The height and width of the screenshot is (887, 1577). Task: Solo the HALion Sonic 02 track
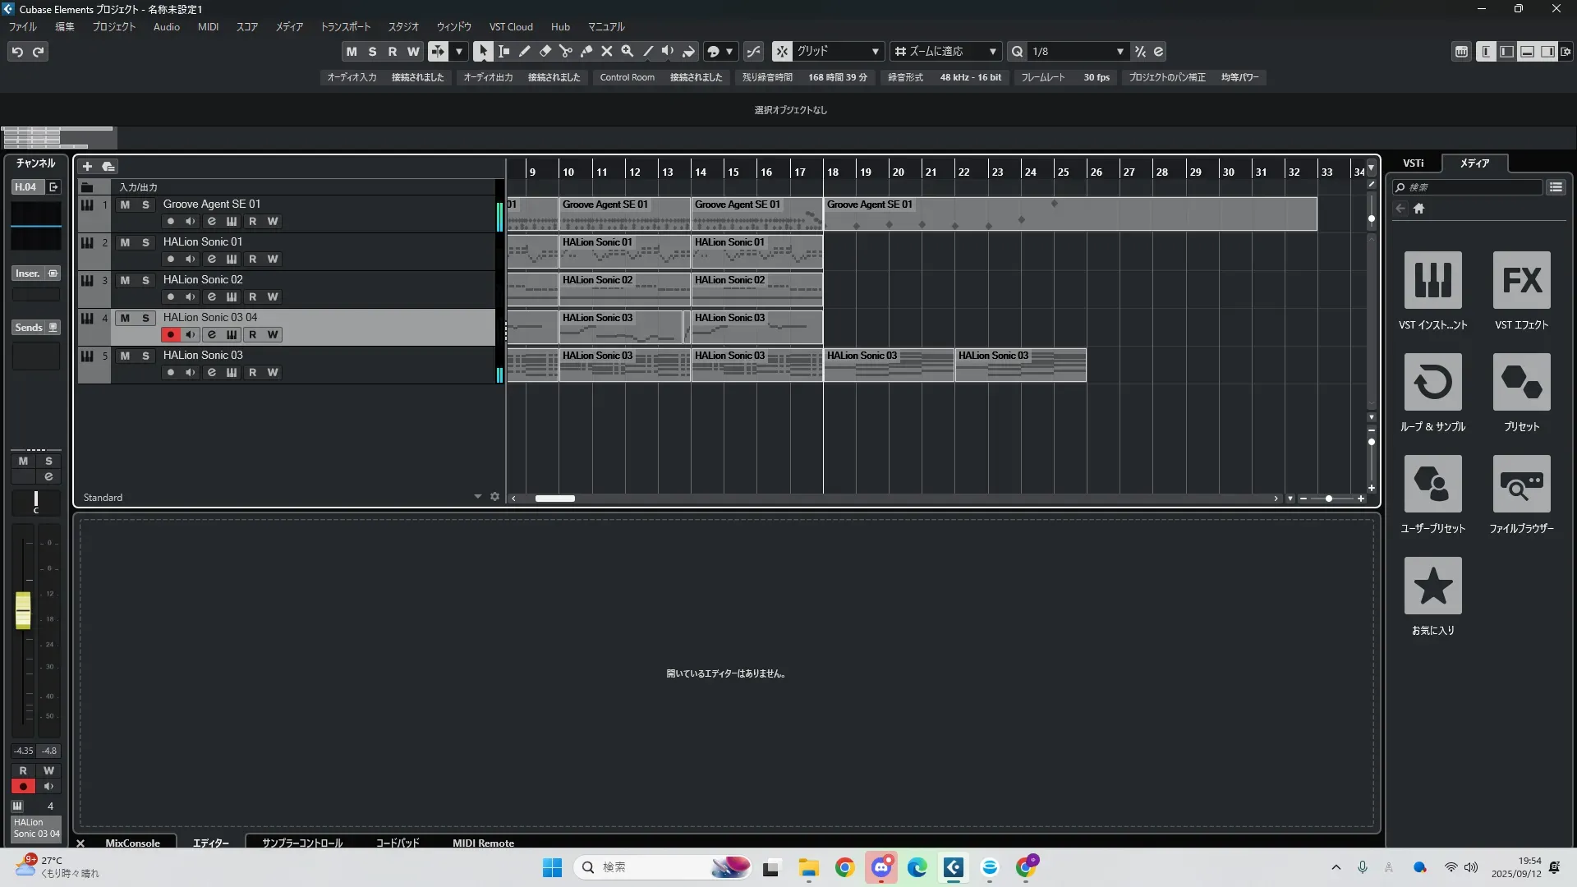145,280
